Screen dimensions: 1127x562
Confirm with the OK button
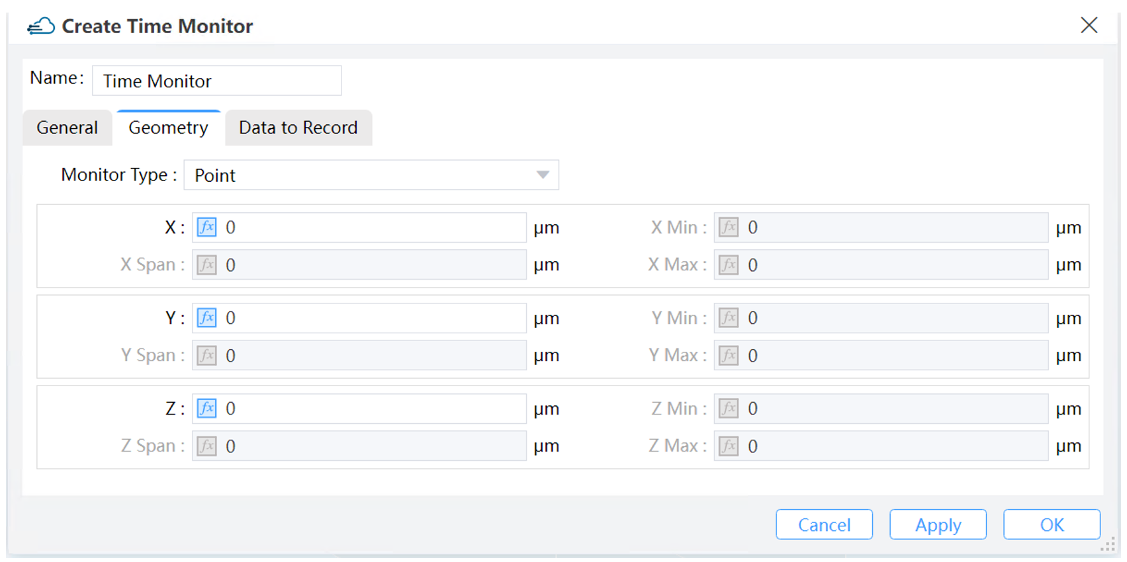[x=1052, y=525]
